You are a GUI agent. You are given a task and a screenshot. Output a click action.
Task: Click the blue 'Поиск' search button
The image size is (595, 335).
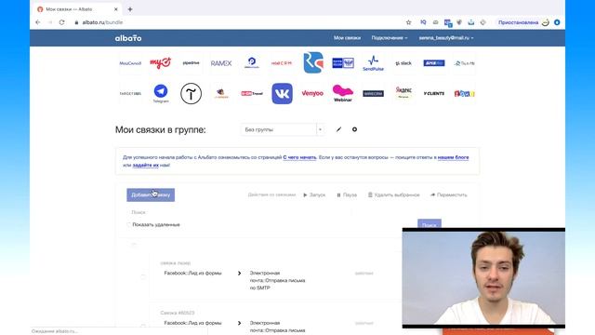430,224
